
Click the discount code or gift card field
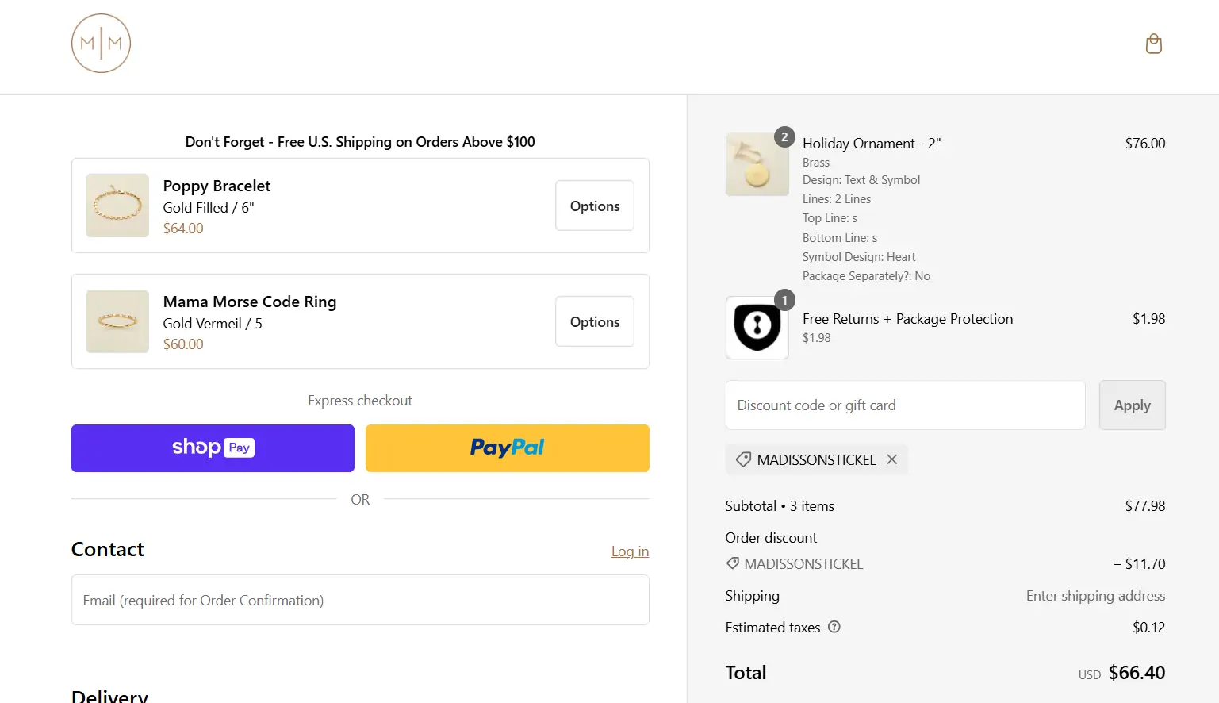pos(905,405)
